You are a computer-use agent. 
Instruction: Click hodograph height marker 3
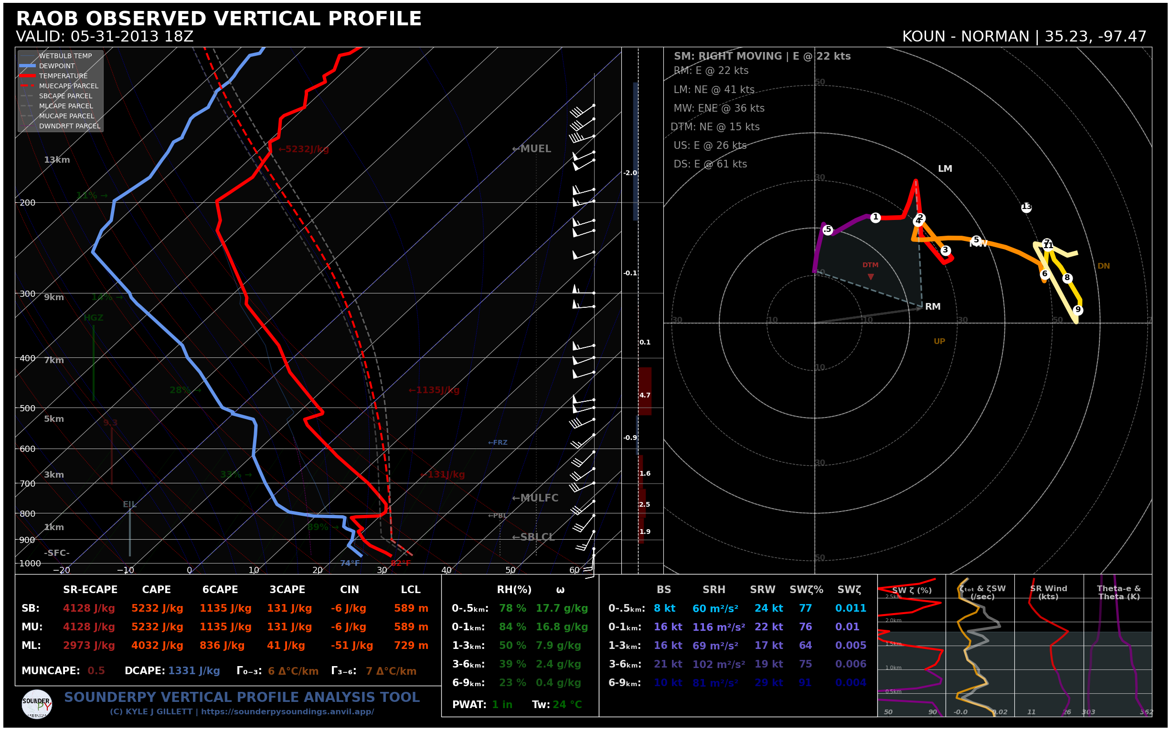(945, 251)
